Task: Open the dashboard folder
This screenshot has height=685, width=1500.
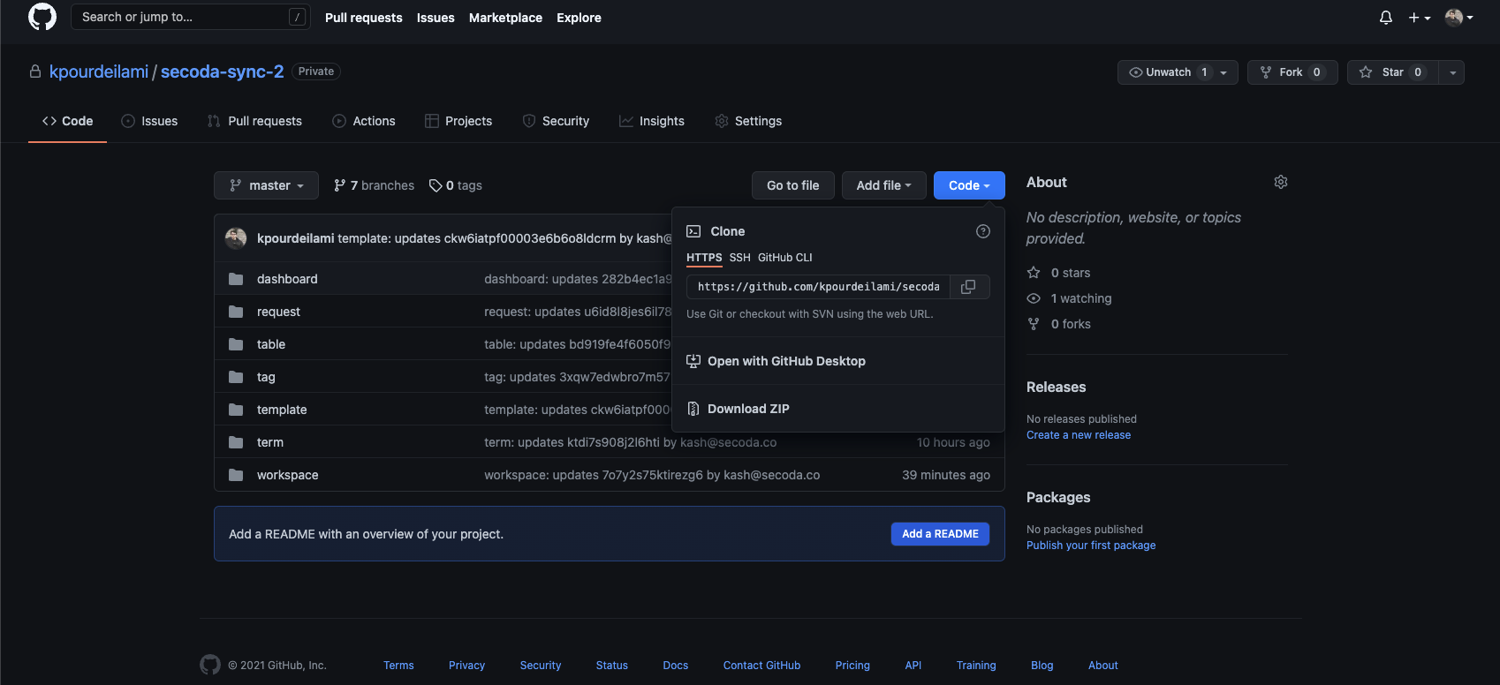Action: 287,279
